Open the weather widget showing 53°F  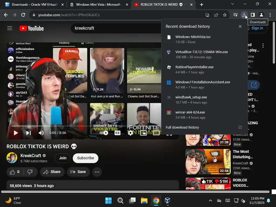[13, 201]
